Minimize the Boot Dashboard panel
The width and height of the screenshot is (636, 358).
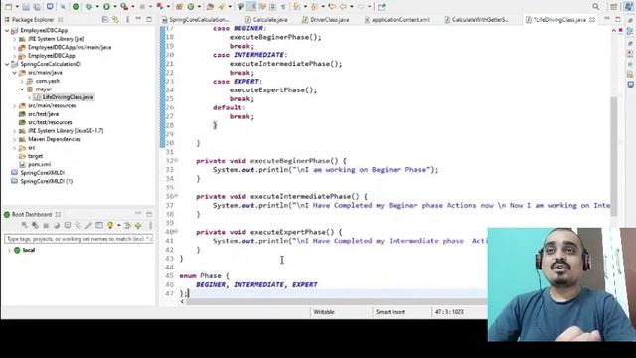138,213
